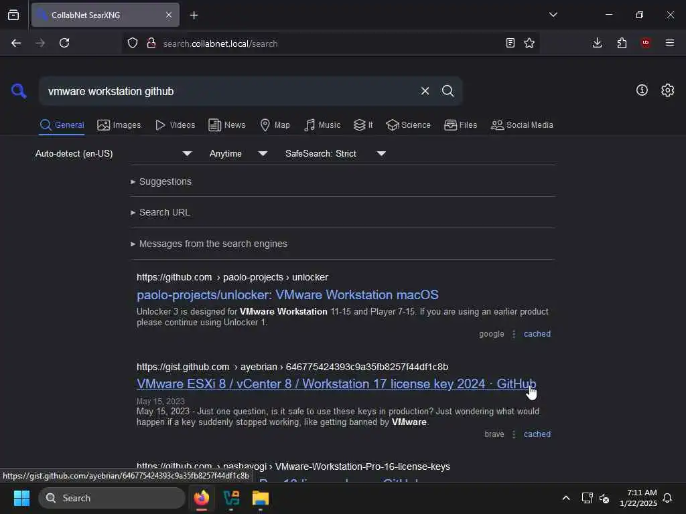
Task: Open the uBlock Origin extension icon
Action: (646, 43)
